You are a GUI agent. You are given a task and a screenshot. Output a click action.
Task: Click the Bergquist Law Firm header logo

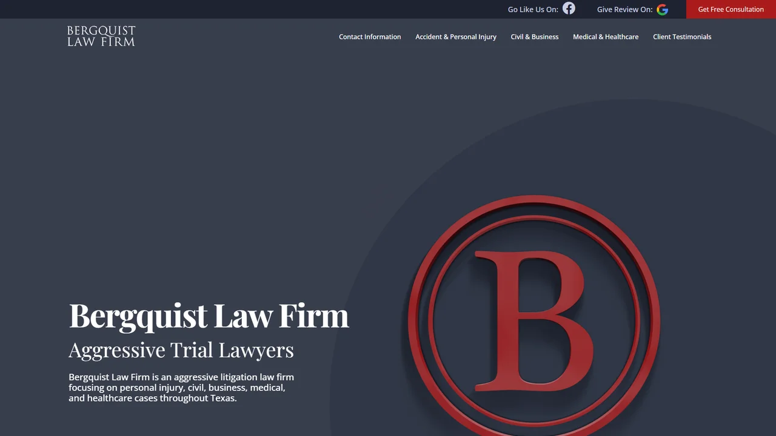101,36
